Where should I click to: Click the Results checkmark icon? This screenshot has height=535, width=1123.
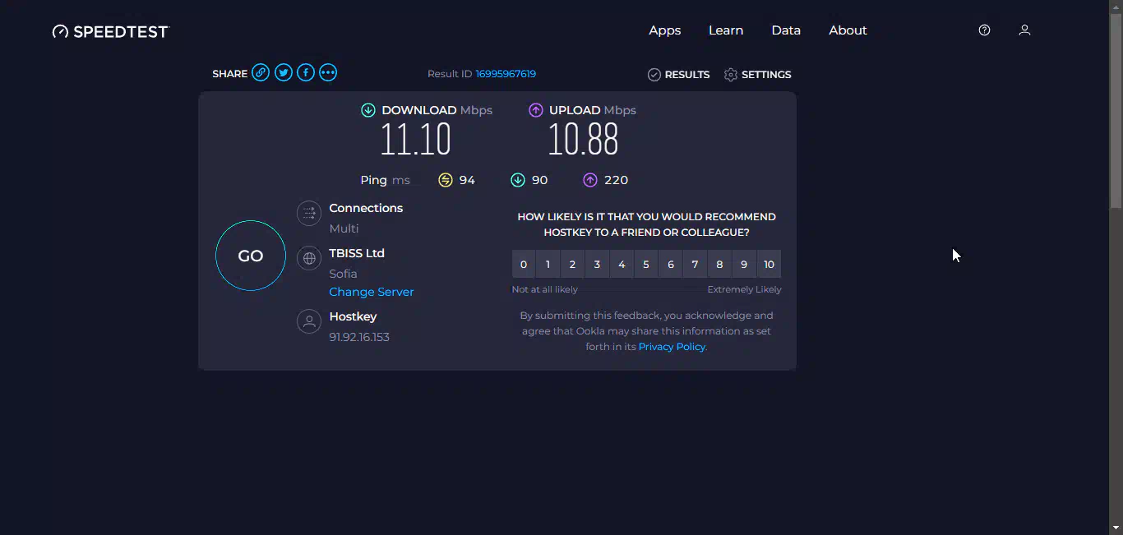[654, 75]
